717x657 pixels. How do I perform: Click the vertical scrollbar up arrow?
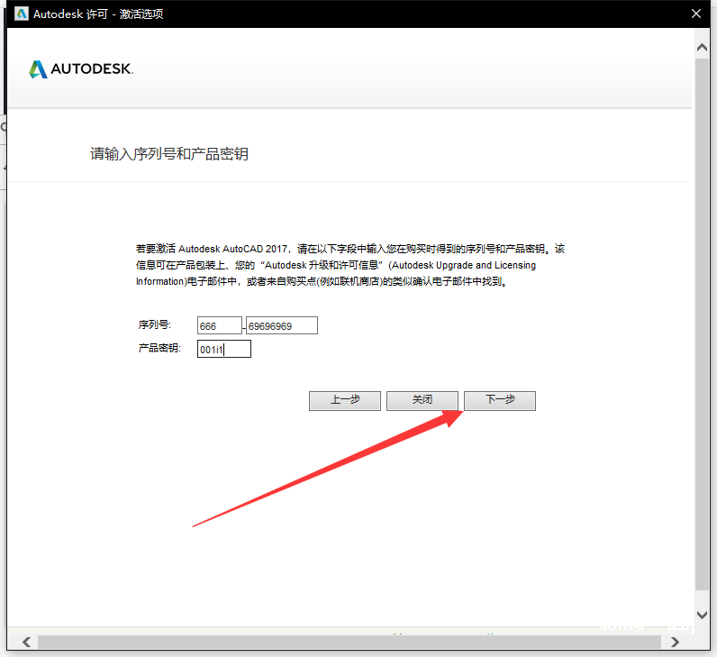click(x=703, y=47)
